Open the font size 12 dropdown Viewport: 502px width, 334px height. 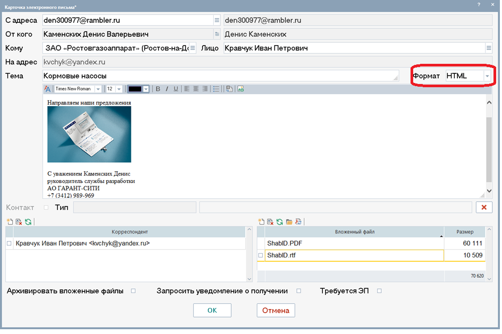pos(119,89)
